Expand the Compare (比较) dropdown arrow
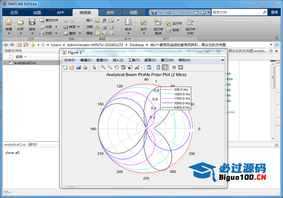This screenshot has width=283, height=198. pos(56,27)
